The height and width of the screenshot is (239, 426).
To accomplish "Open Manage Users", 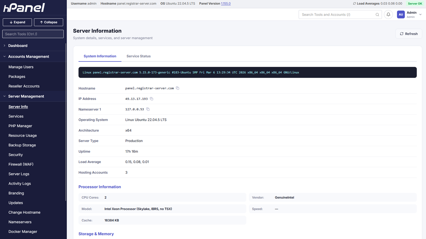I will click(x=21, y=67).
